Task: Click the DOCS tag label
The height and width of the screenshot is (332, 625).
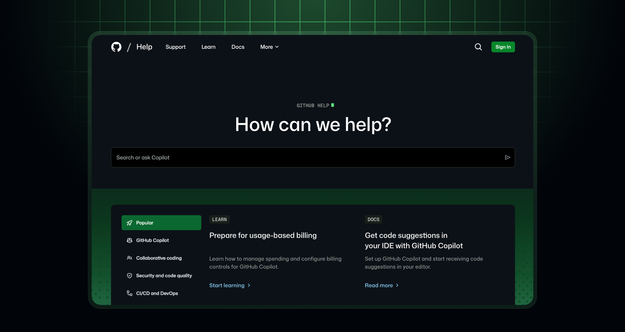Action: [x=373, y=220]
